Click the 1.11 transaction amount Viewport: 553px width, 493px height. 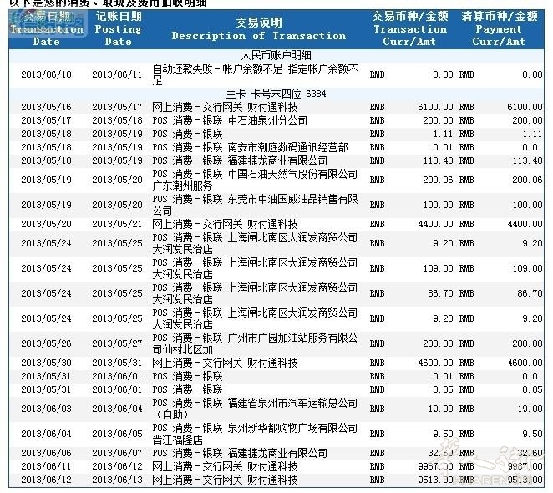[443, 134]
